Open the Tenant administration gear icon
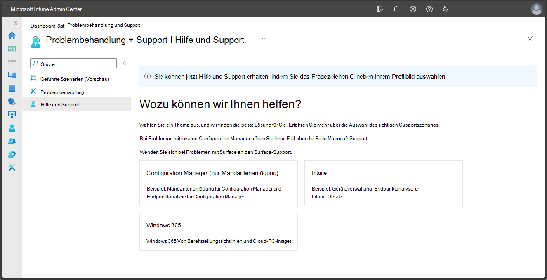The image size is (547, 280). tap(12, 154)
